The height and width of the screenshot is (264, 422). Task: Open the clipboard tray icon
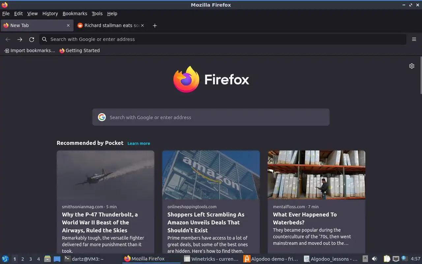(x=387, y=259)
